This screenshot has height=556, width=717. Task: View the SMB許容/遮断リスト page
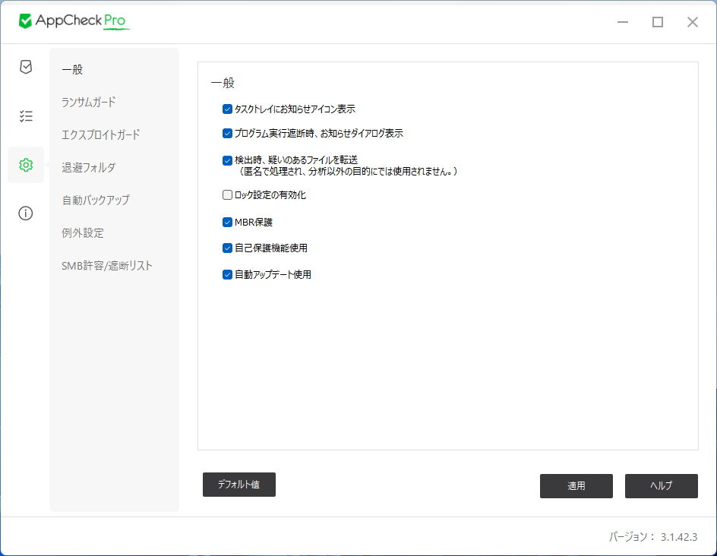(107, 266)
